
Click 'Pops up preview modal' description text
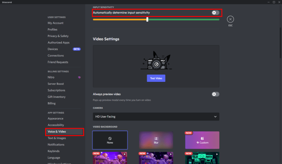[x=122, y=100]
